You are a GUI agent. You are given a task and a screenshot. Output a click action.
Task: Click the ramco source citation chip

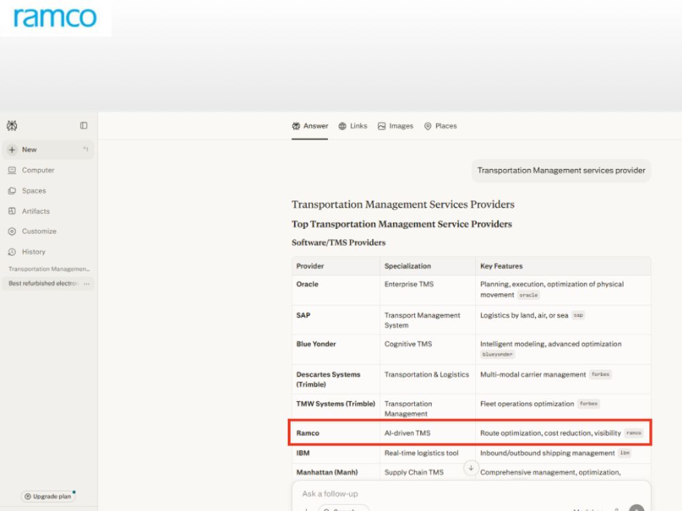pyautogui.click(x=634, y=433)
